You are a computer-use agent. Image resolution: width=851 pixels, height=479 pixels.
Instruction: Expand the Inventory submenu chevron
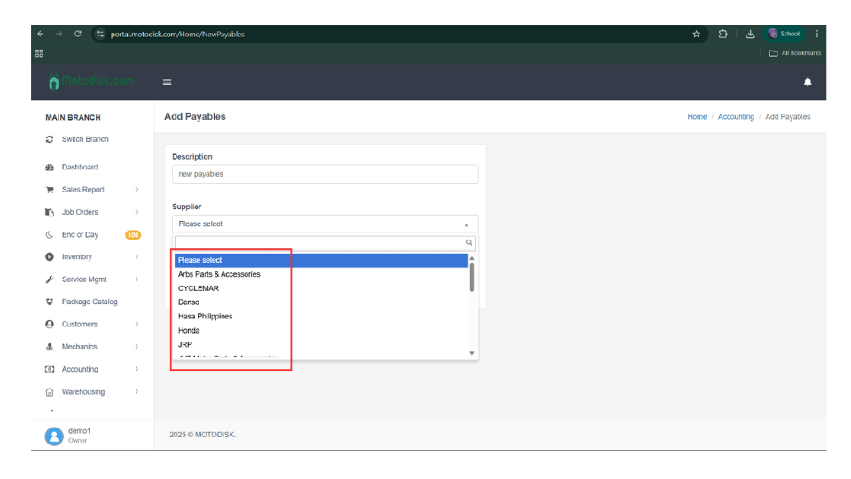(137, 257)
